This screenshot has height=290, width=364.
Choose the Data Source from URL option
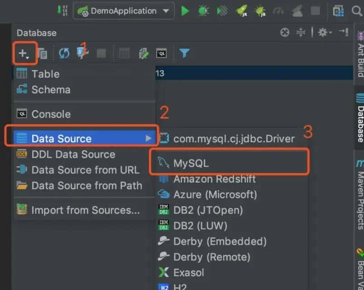click(x=85, y=170)
